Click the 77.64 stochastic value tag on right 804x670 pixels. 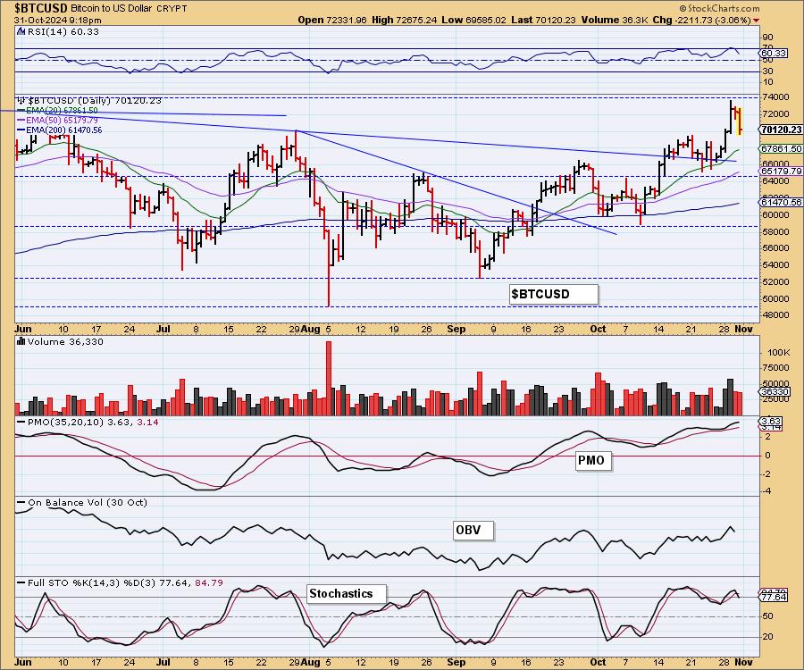tap(775, 598)
